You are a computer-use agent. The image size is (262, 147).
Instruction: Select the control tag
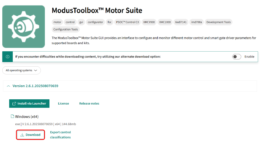point(70,22)
